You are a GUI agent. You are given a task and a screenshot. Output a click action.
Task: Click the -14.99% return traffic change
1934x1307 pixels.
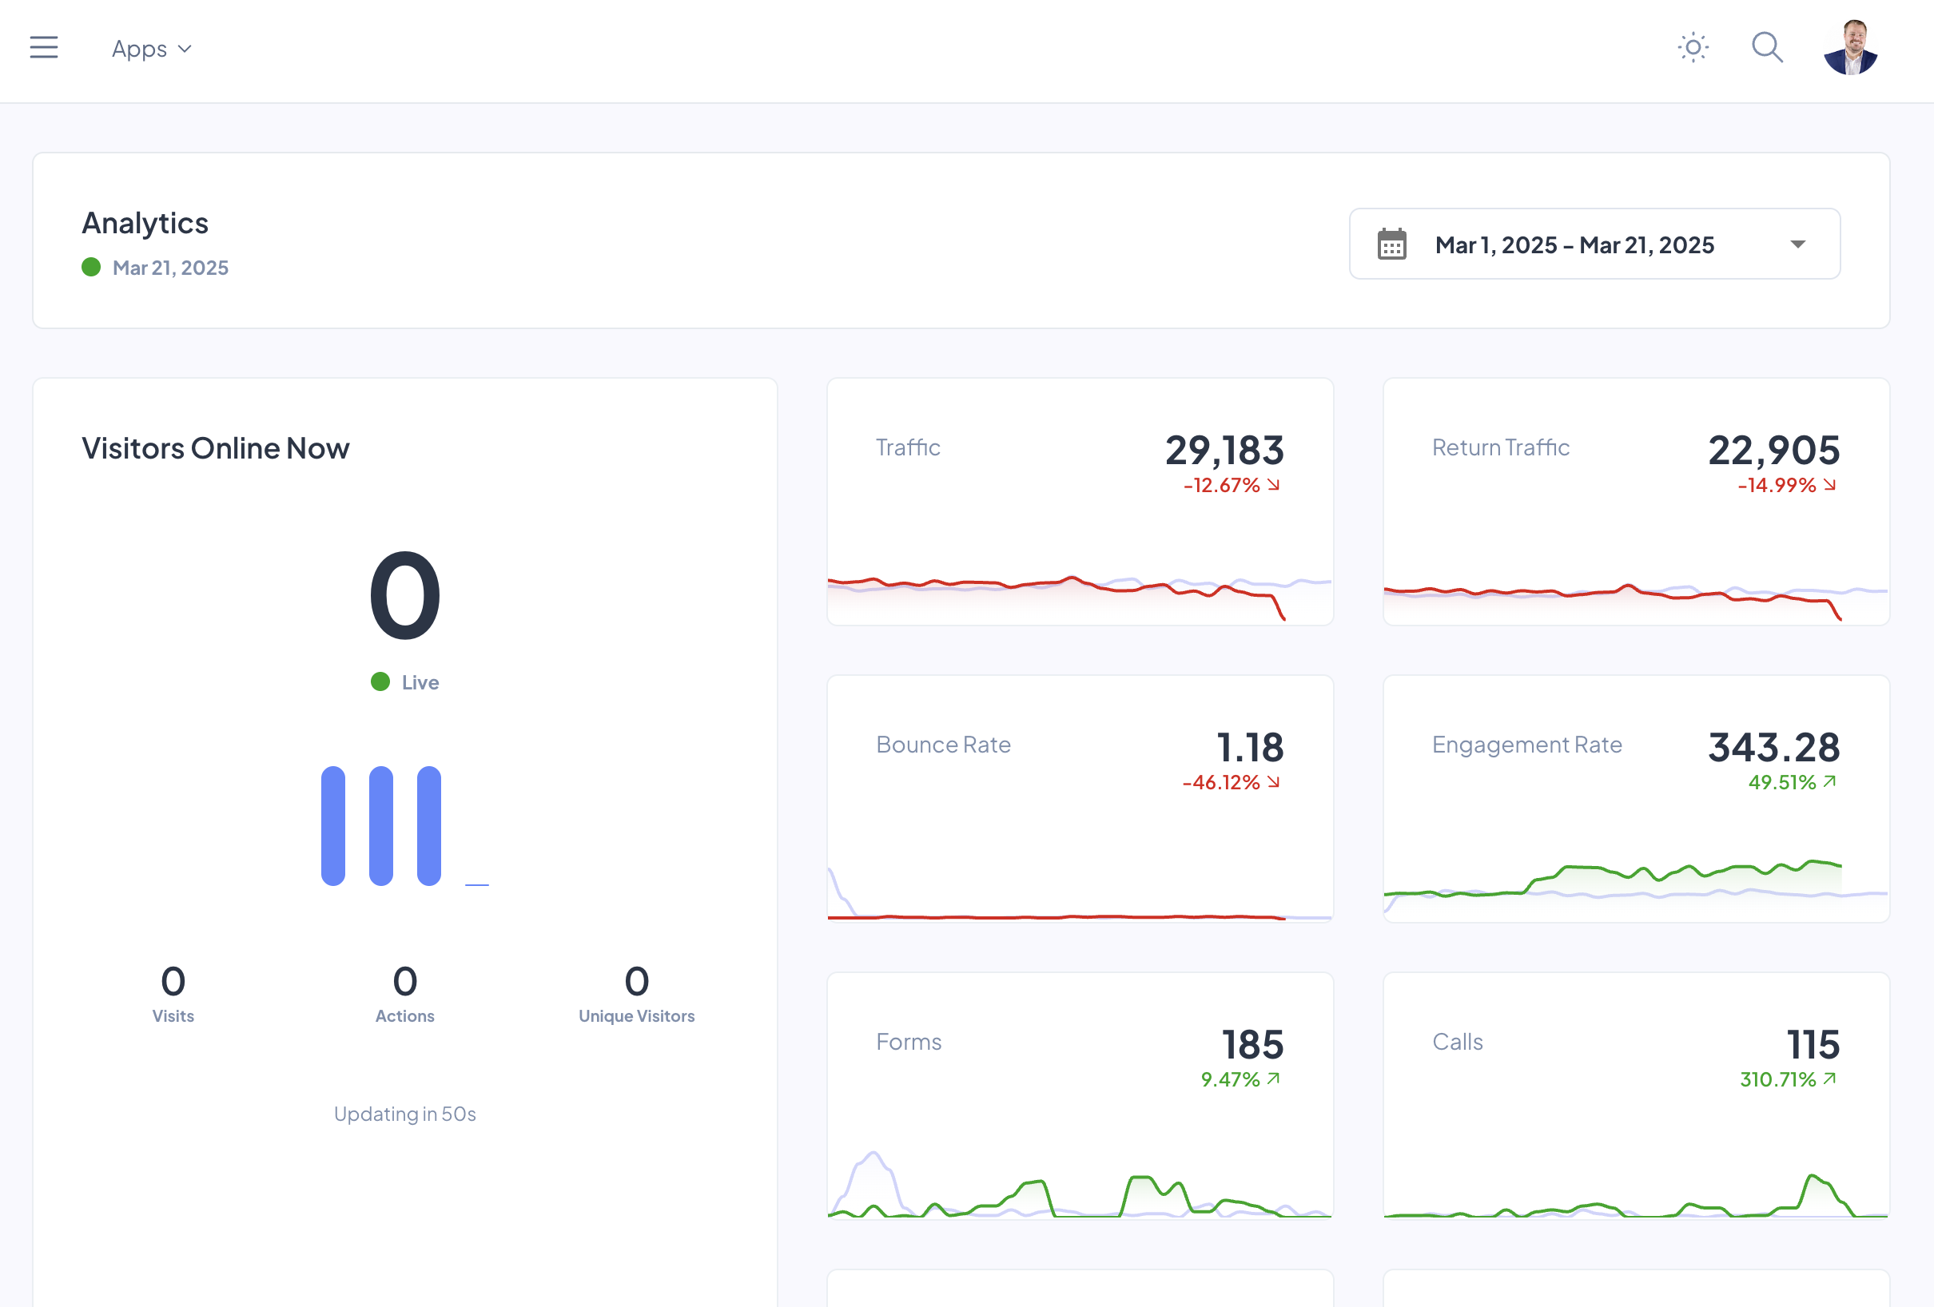1786,485
